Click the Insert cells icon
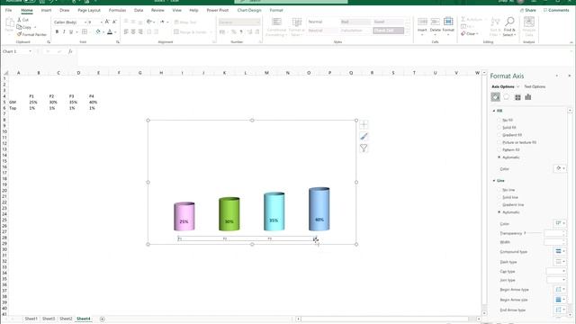576x324 pixels. tap(422, 22)
